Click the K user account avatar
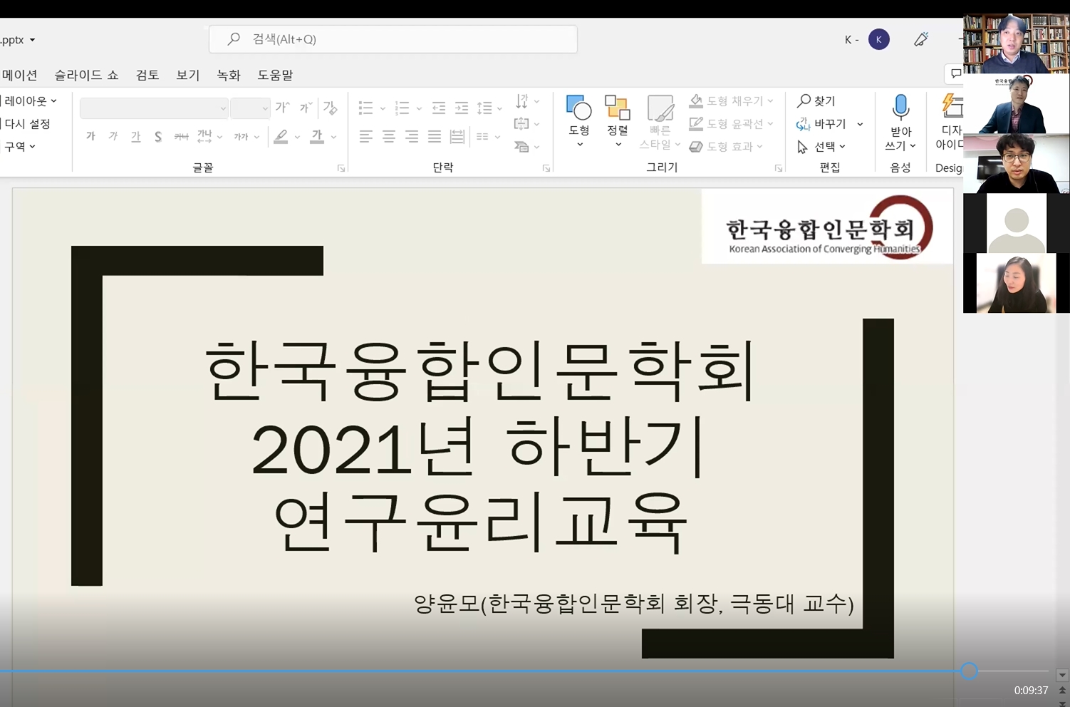The image size is (1070, 707). click(x=878, y=39)
